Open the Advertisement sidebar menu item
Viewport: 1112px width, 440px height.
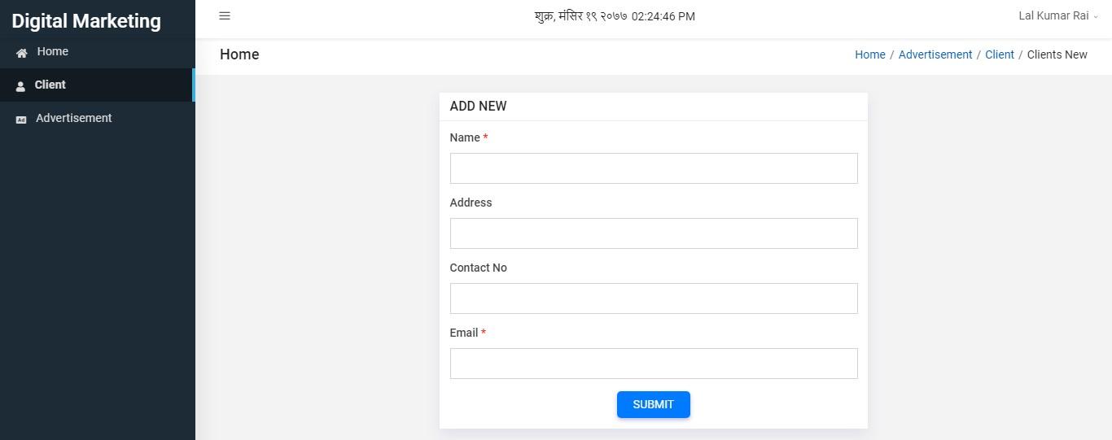(98, 118)
